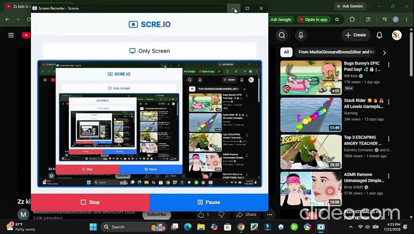Click WB Kids channel name
The image size is (414, 234).
click(351, 76)
